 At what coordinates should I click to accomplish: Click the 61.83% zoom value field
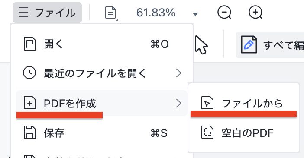(156, 13)
